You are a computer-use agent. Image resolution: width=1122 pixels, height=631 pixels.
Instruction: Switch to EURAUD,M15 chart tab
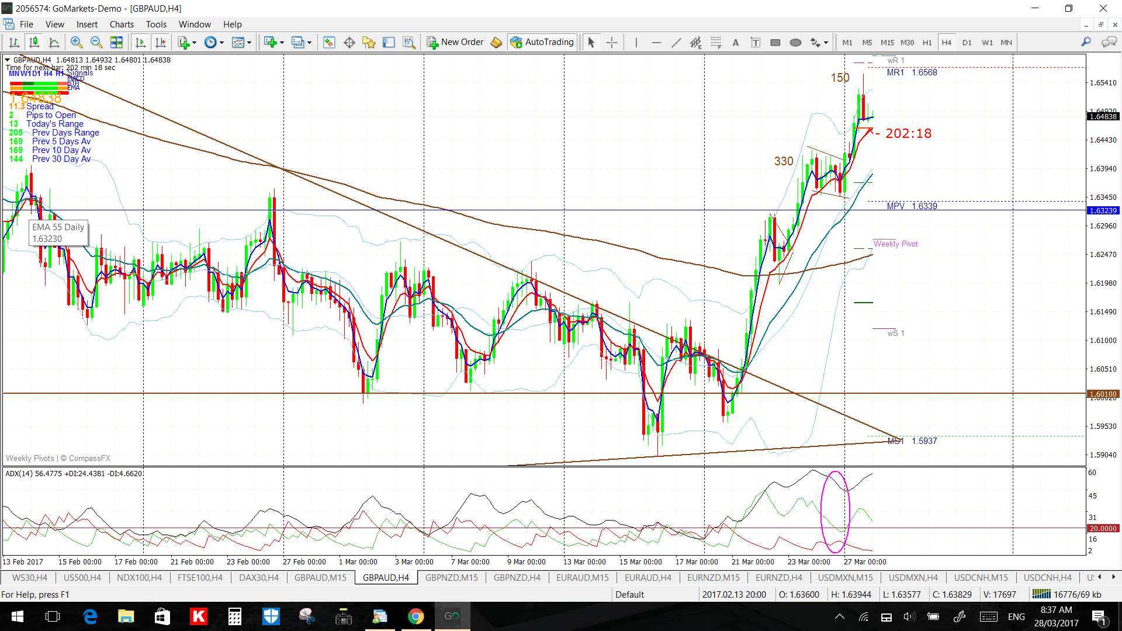[x=583, y=577]
